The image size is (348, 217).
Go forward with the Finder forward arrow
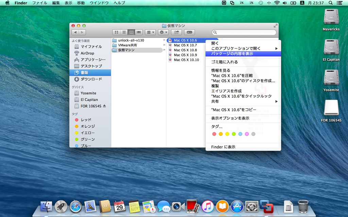(82, 32)
